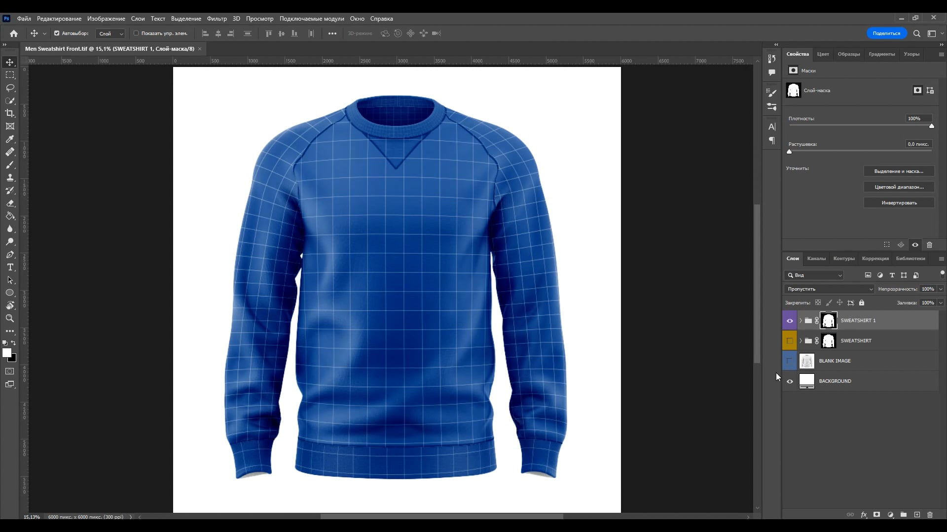Switch to the Каналы tab

816,258
